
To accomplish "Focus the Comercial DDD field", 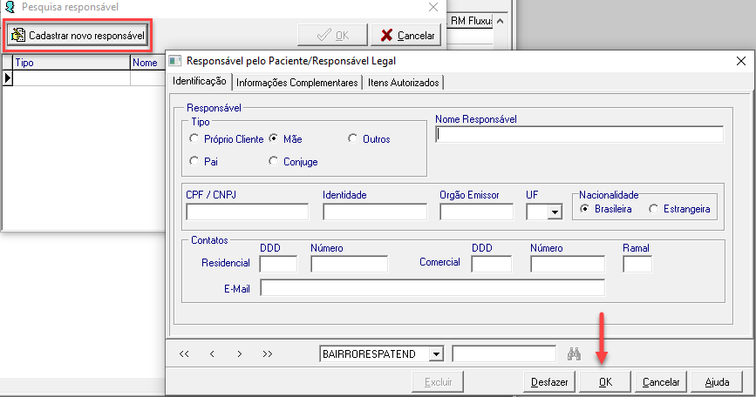I will [491, 264].
